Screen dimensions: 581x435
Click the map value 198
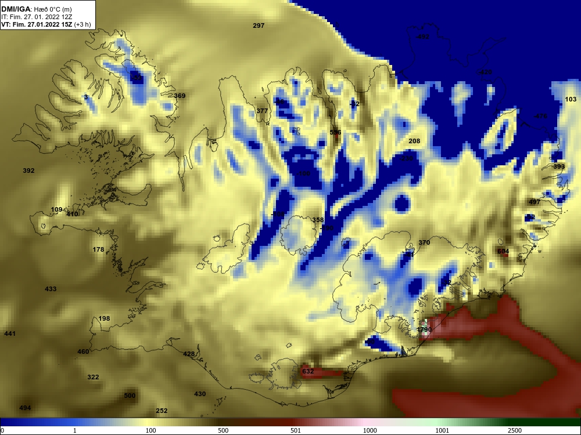point(104,318)
